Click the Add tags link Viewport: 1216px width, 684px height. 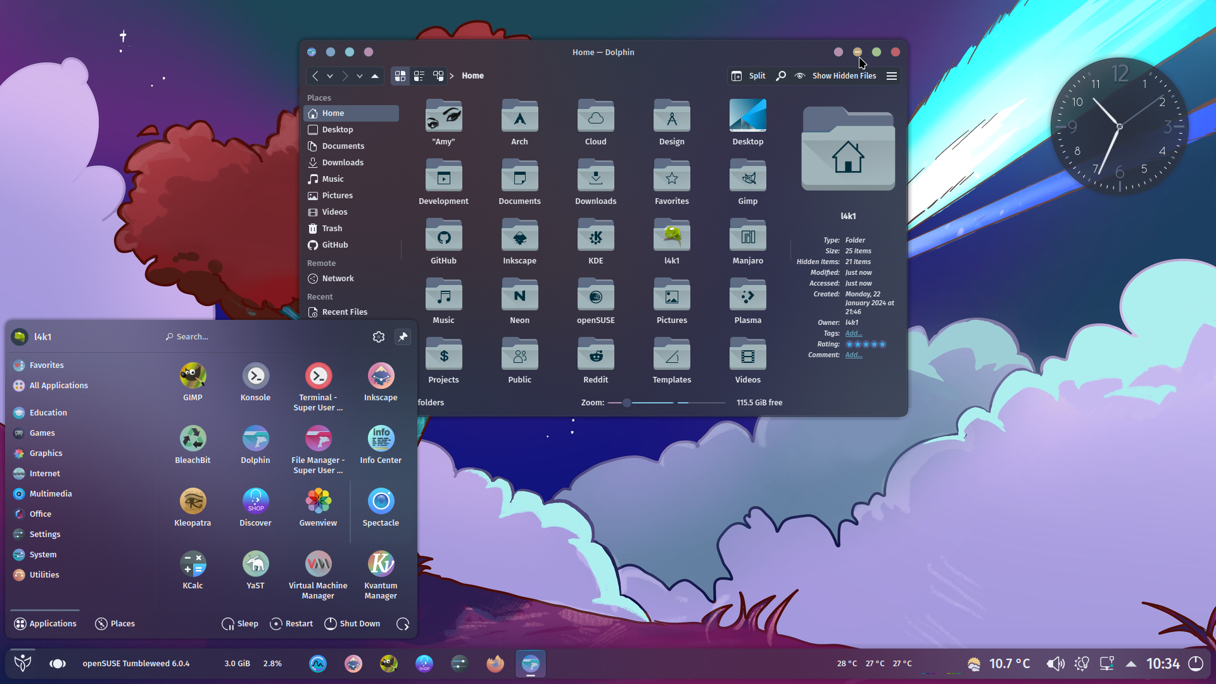(853, 334)
